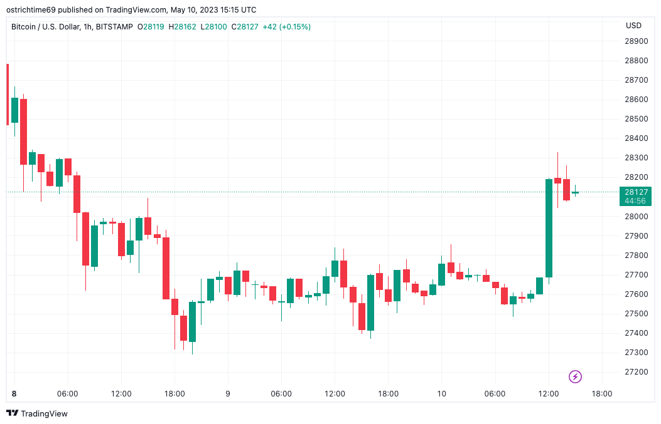The height and width of the screenshot is (424, 661).
Task: Click the +42 (+0.15%) change value
Action: click(x=286, y=27)
